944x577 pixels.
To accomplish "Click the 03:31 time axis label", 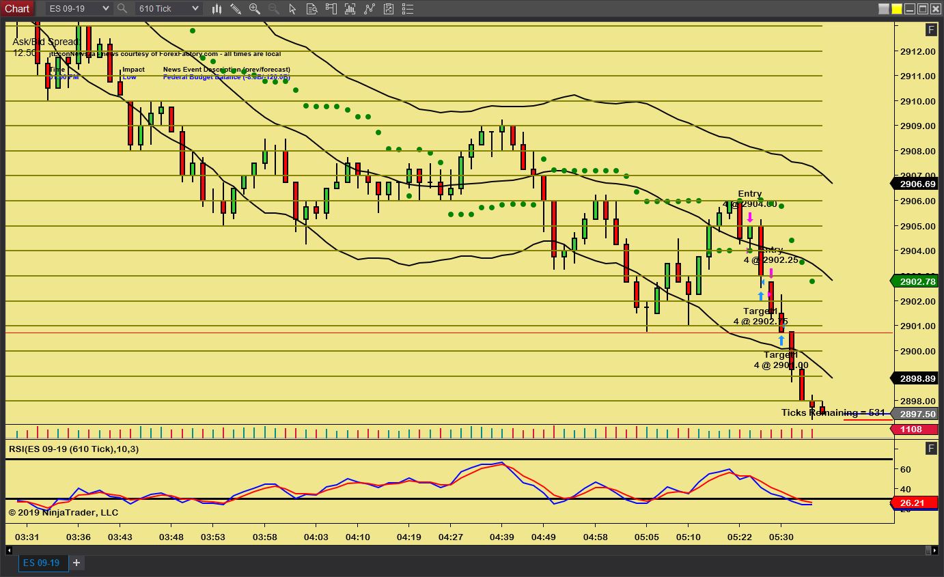I will (27, 537).
